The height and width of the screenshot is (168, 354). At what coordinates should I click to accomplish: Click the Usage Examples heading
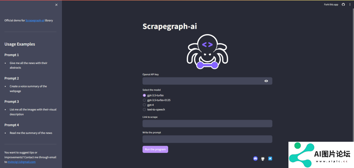(20, 44)
